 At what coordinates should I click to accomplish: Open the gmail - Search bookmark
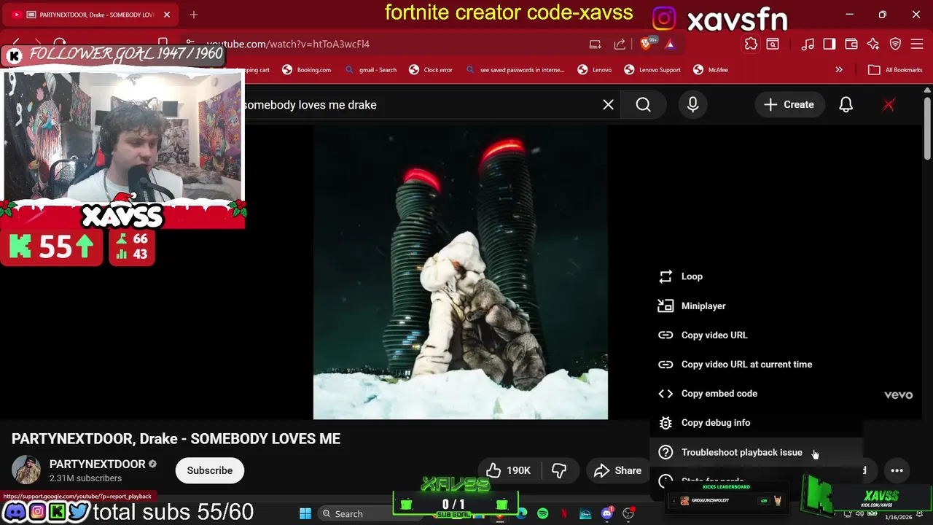coord(371,70)
